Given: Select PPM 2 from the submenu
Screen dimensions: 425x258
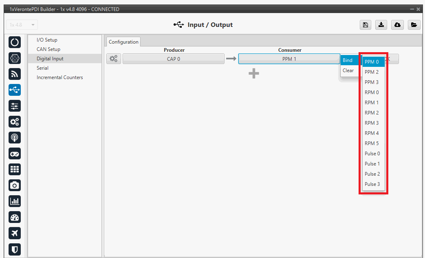Looking at the screenshot, I should pyautogui.click(x=374, y=72).
